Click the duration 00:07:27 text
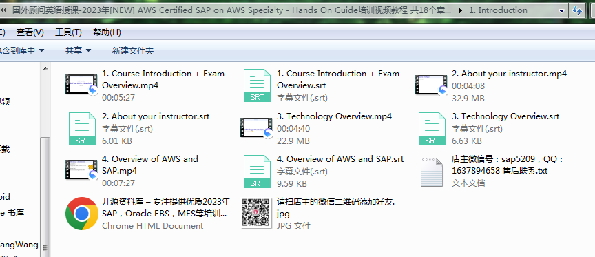595x257 pixels. tap(118, 183)
